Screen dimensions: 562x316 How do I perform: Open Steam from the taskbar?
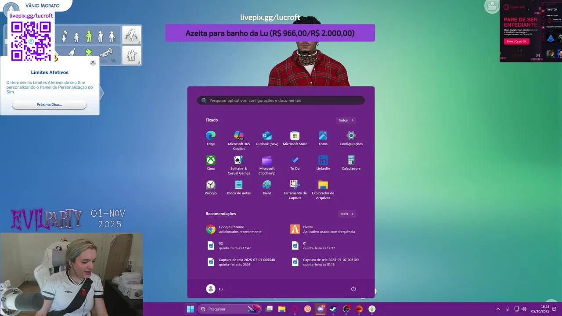coord(333,309)
